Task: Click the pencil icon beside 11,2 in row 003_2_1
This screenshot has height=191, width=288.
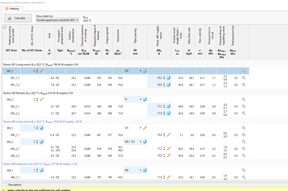Action: pyautogui.click(x=169, y=149)
